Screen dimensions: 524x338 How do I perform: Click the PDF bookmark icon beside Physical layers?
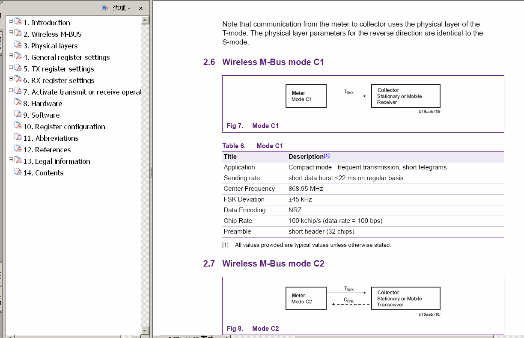[x=18, y=44]
